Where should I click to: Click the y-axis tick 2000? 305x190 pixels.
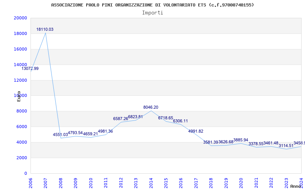[22, 158]
